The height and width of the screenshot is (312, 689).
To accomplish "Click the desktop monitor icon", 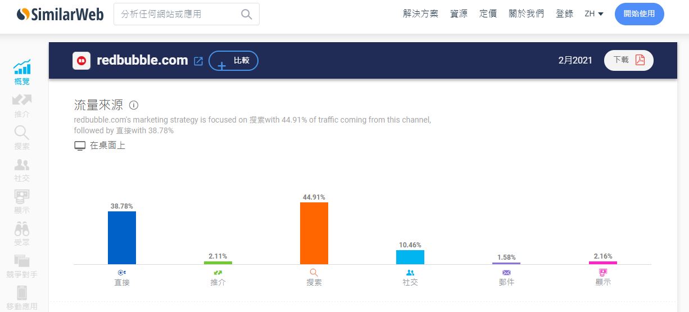I will [80, 146].
